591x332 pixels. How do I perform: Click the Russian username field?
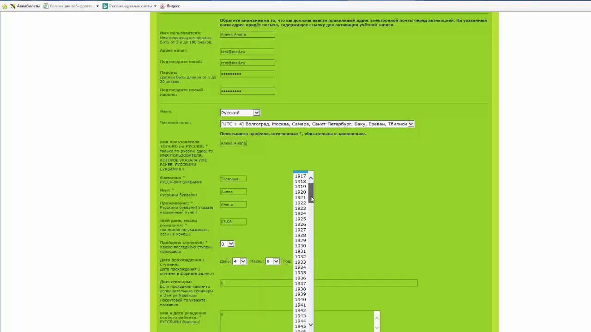coord(233,143)
